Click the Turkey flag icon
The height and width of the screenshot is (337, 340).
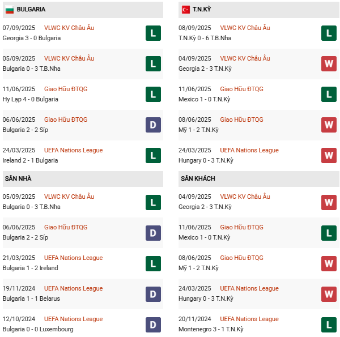185,10
